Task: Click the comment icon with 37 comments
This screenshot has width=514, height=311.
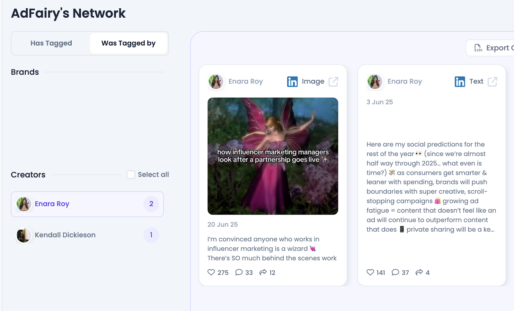Action: 395,272
